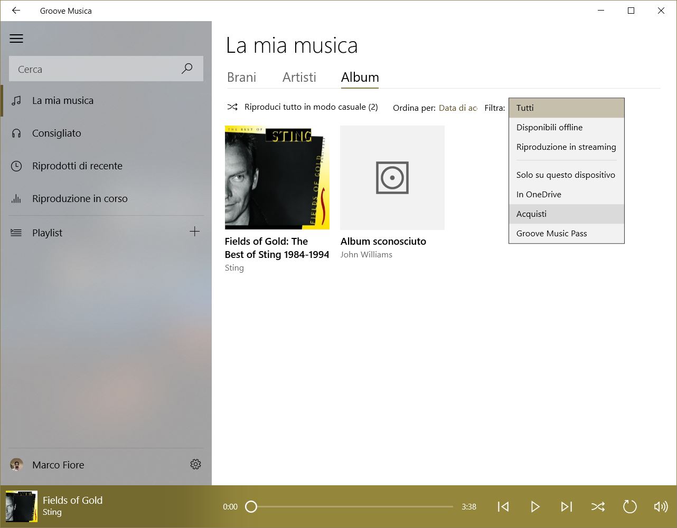This screenshot has height=528, width=677.
Task: Choose Disponibili offline filter
Action: tap(566, 127)
